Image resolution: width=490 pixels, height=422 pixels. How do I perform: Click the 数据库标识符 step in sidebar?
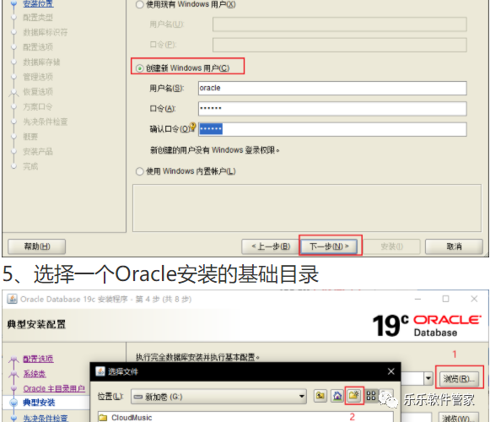[x=46, y=32]
